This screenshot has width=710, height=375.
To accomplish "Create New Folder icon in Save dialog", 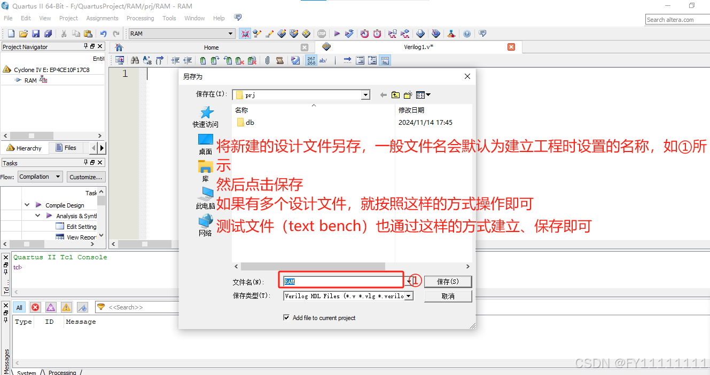I will [408, 95].
